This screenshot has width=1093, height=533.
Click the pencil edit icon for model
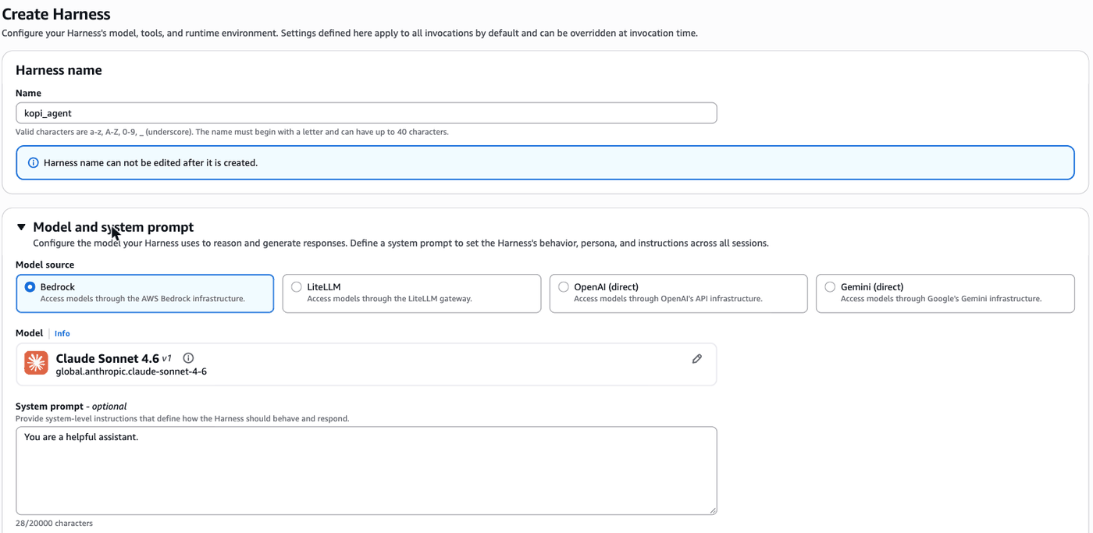point(697,359)
